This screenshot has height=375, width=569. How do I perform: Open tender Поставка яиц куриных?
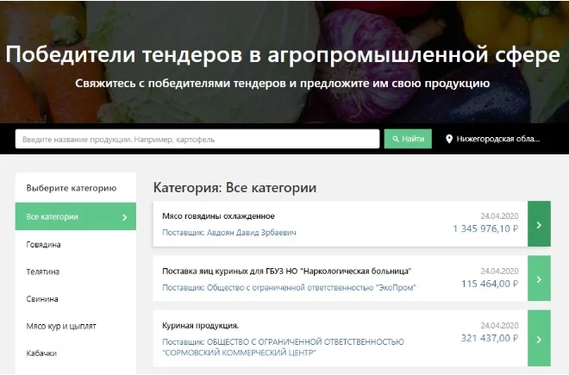point(287,272)
